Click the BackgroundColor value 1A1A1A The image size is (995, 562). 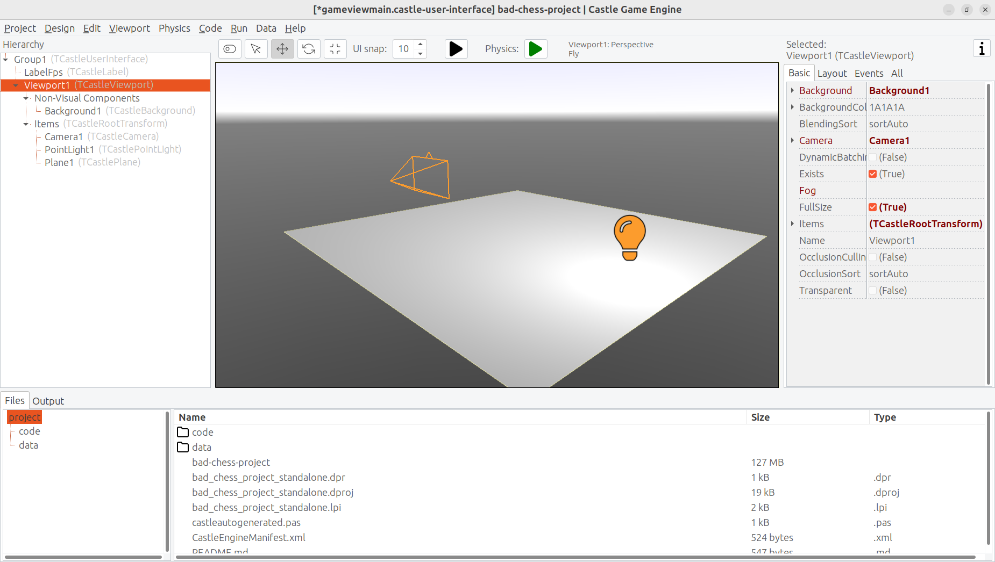(925, 107)
